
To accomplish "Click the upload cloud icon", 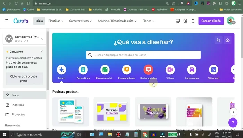I will pos(227,40).
